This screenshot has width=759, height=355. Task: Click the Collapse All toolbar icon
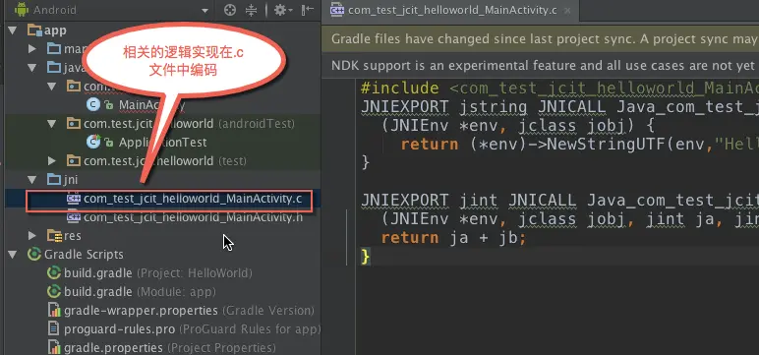point(251,10)
